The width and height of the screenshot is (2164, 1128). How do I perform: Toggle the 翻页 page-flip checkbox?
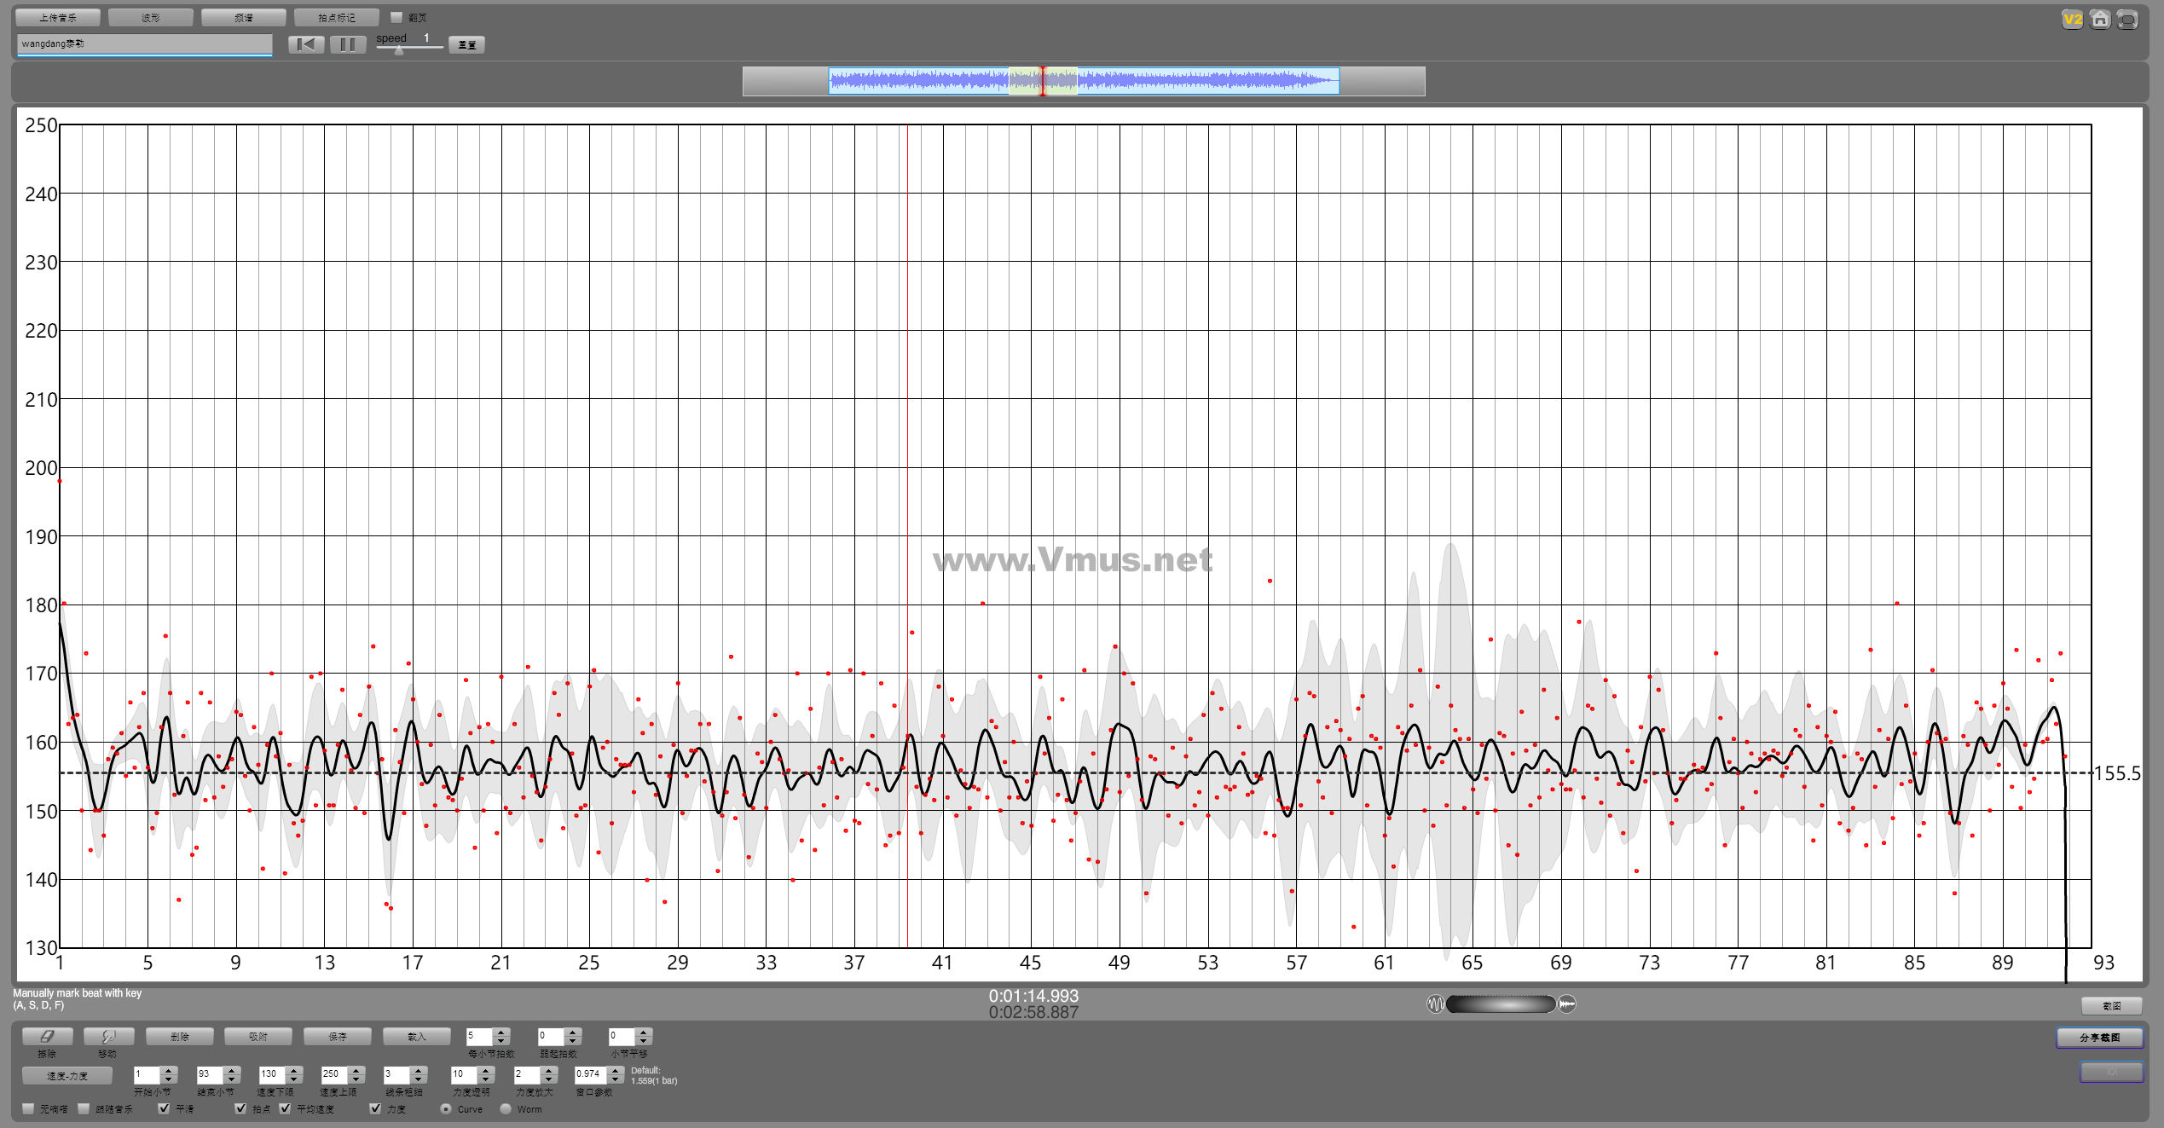click(396, 17)
